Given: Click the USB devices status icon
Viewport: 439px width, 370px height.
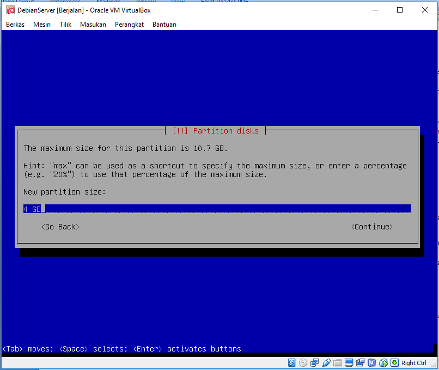Looking at the screenshot, I should (326, 363).
